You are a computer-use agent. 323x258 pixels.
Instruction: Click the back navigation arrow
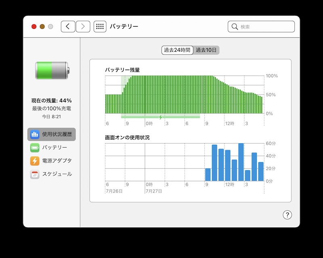tap(68, 26)
